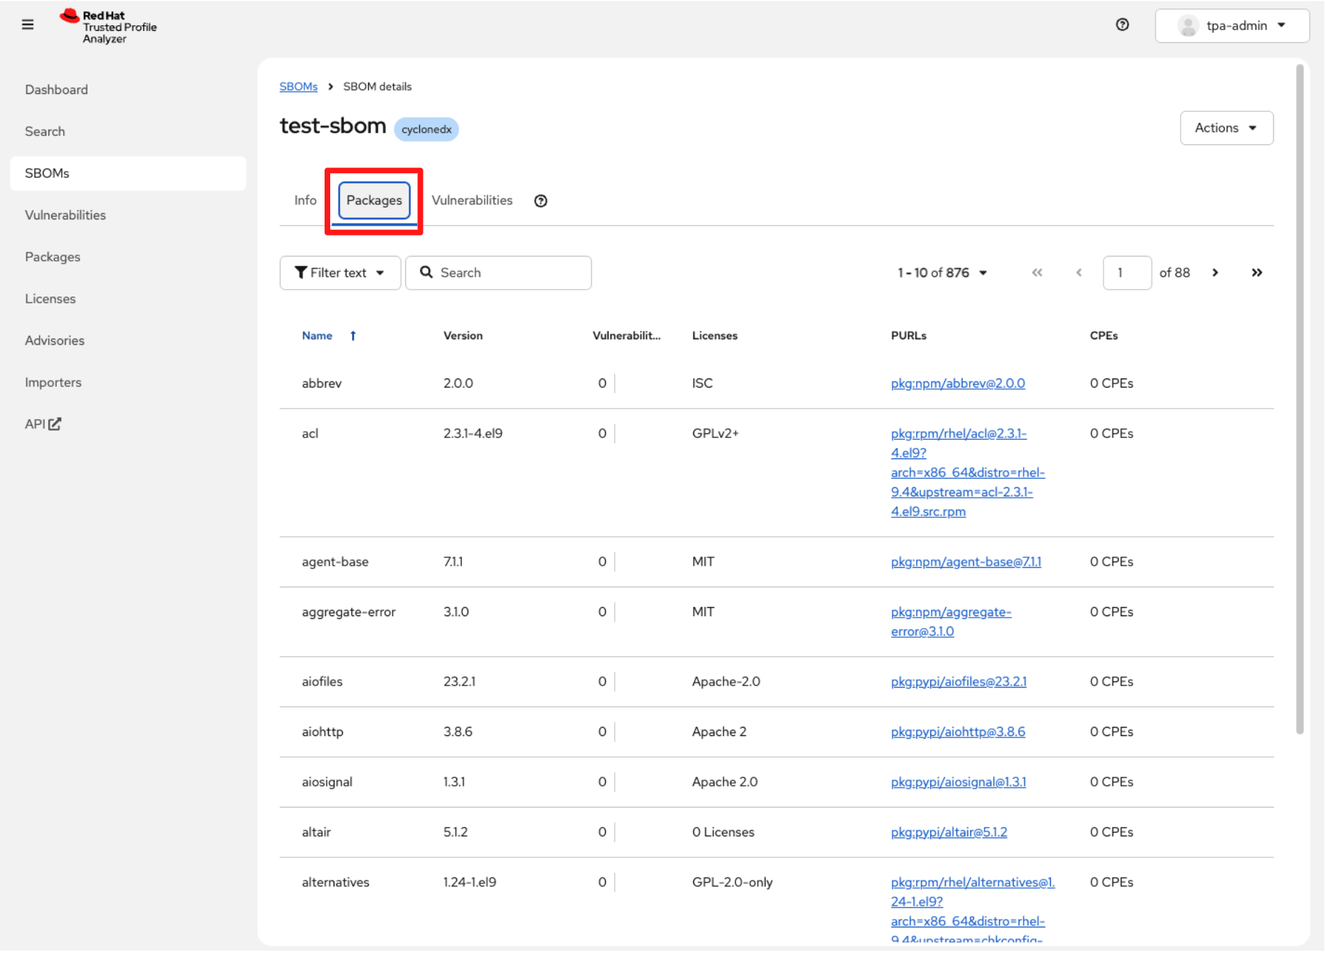Click the help icon beside Vulnerabilities tab
Viewport: 1325px width, 954px height.
point(540,201)
